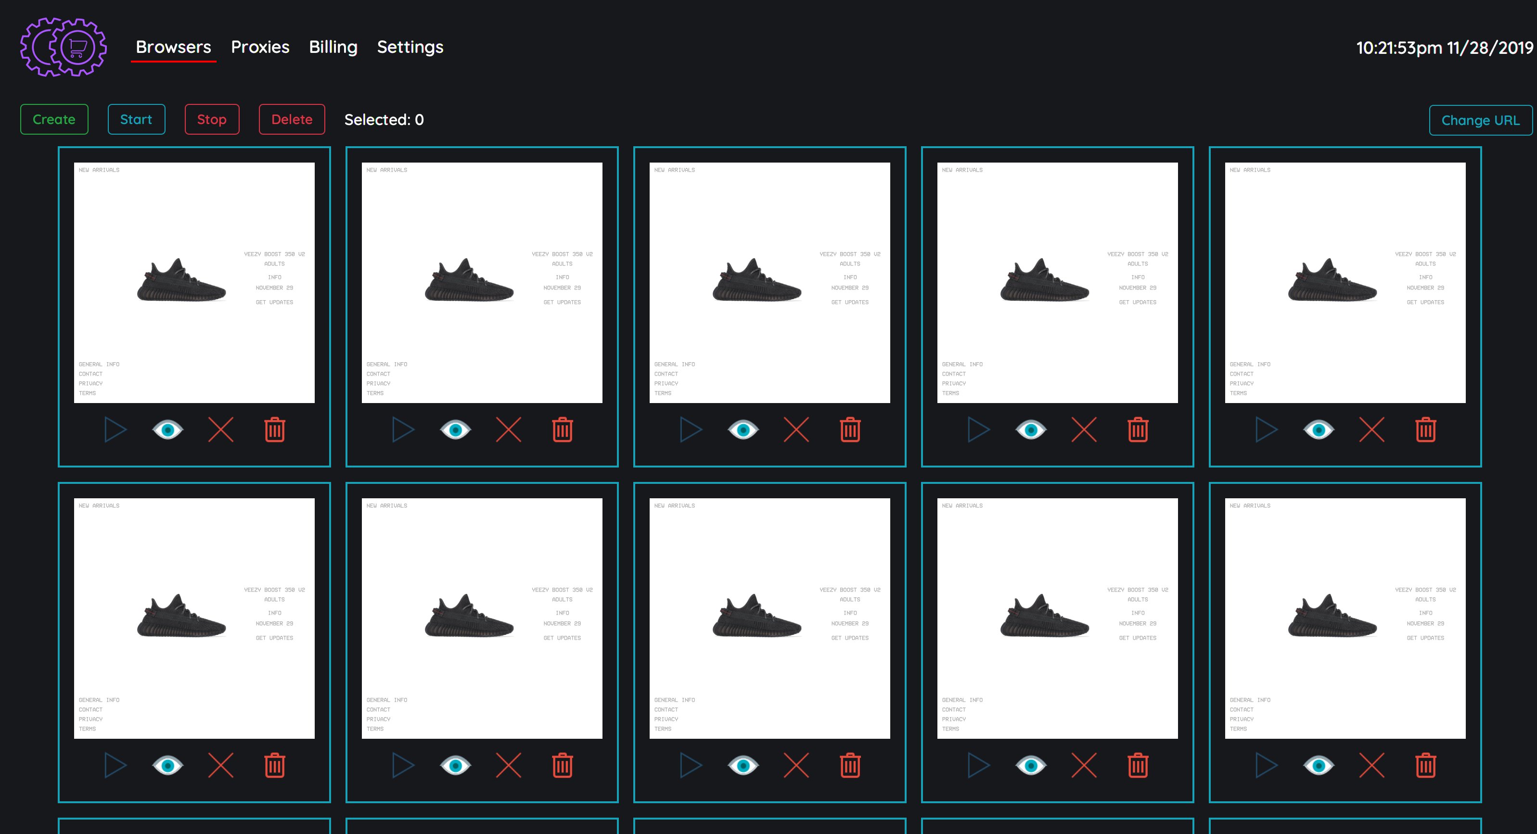
Task: Stop the third top-row browser with red X
Action: tap(796, 430)
